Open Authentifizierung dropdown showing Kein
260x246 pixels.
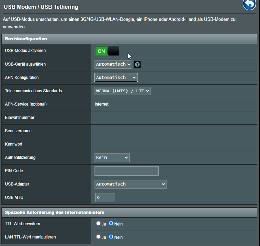tap(112, 158)
